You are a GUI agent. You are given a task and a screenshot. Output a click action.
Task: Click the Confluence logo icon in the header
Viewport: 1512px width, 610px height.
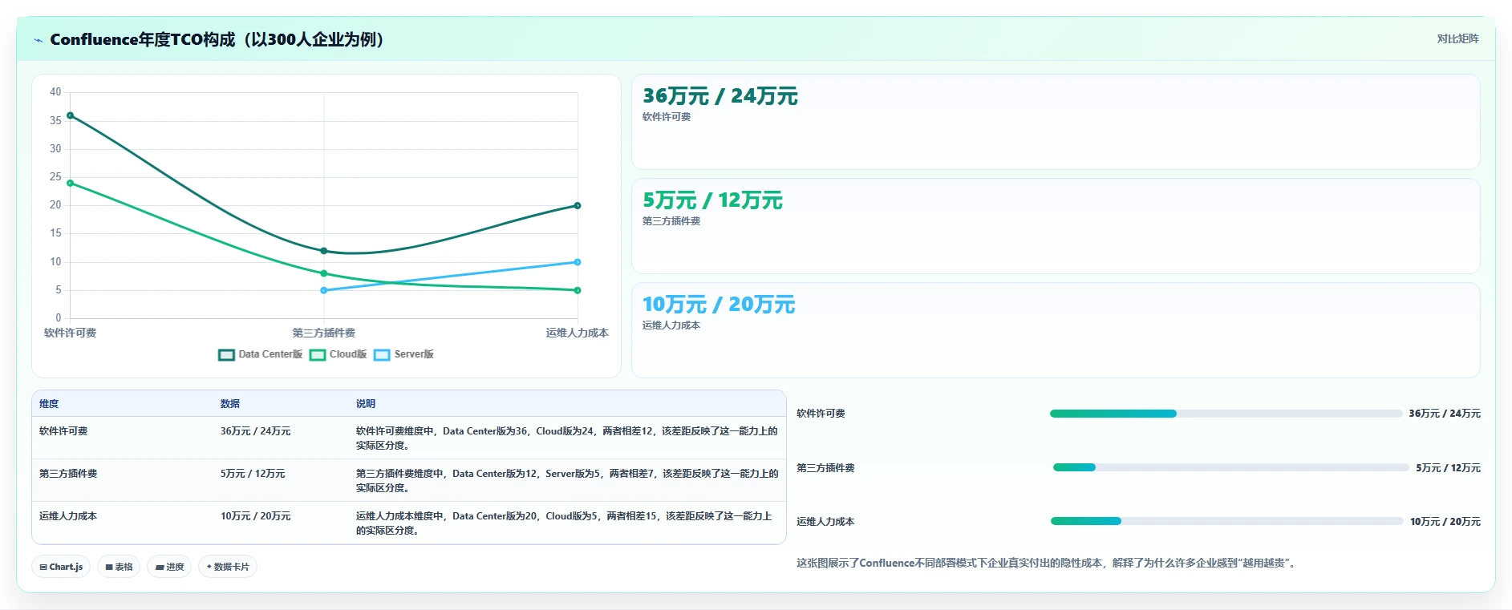coord(38,40)
